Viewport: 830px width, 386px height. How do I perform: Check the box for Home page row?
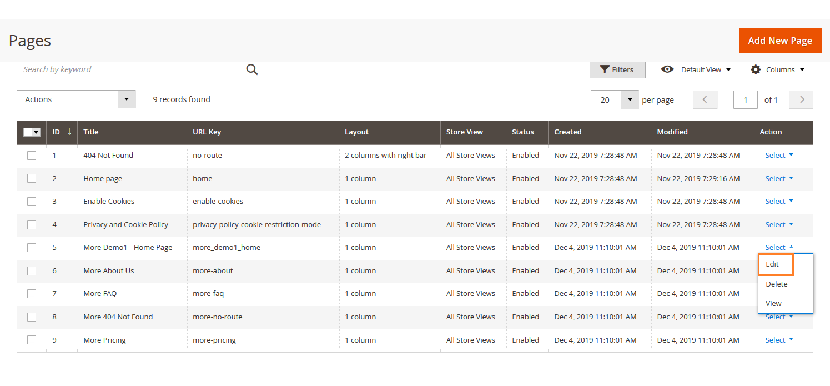click(32, 178)
